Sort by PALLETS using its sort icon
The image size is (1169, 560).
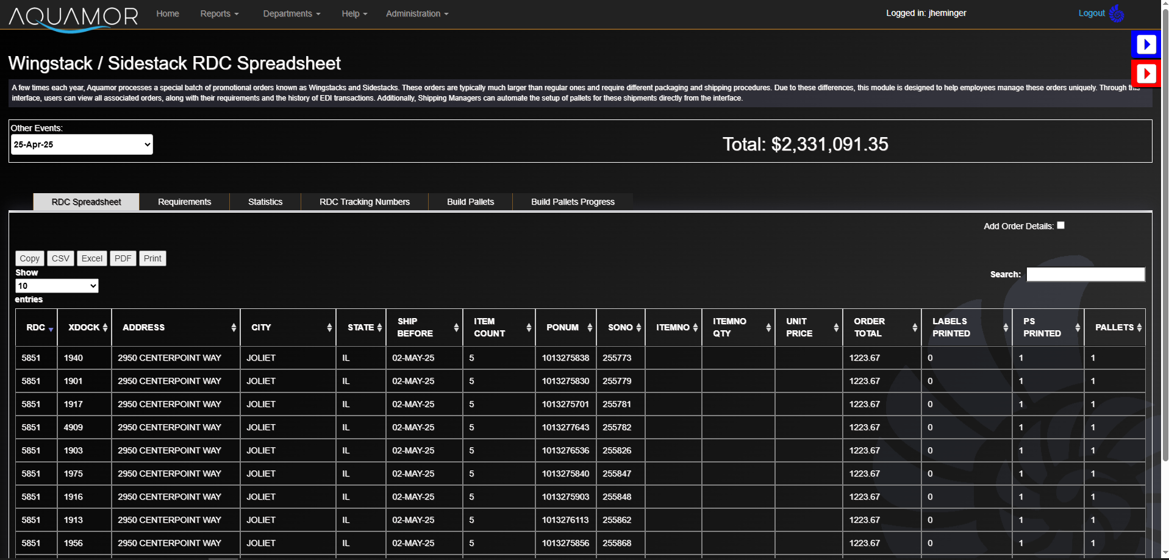click(x=1140, y=327)
